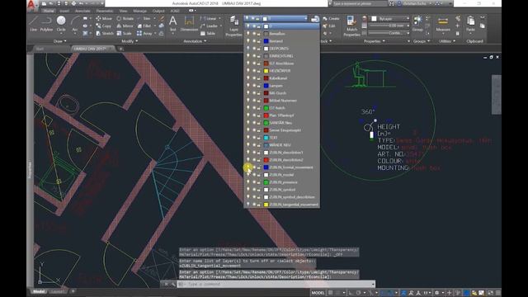Switch to the Model layout tab
This screenshot has width=528, height=297.
pyautogui.click(x=39, y=291)
